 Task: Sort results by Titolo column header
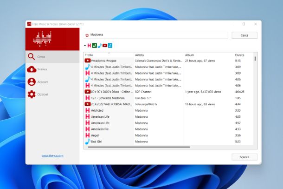[x=109, y=55]
